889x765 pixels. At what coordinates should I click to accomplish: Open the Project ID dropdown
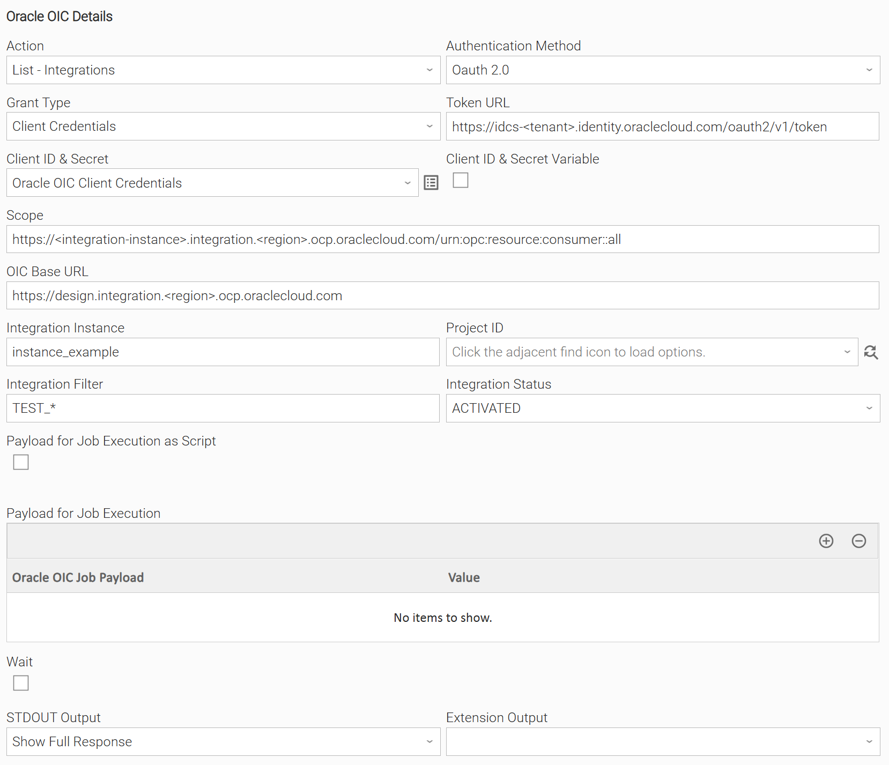(652, 352)
